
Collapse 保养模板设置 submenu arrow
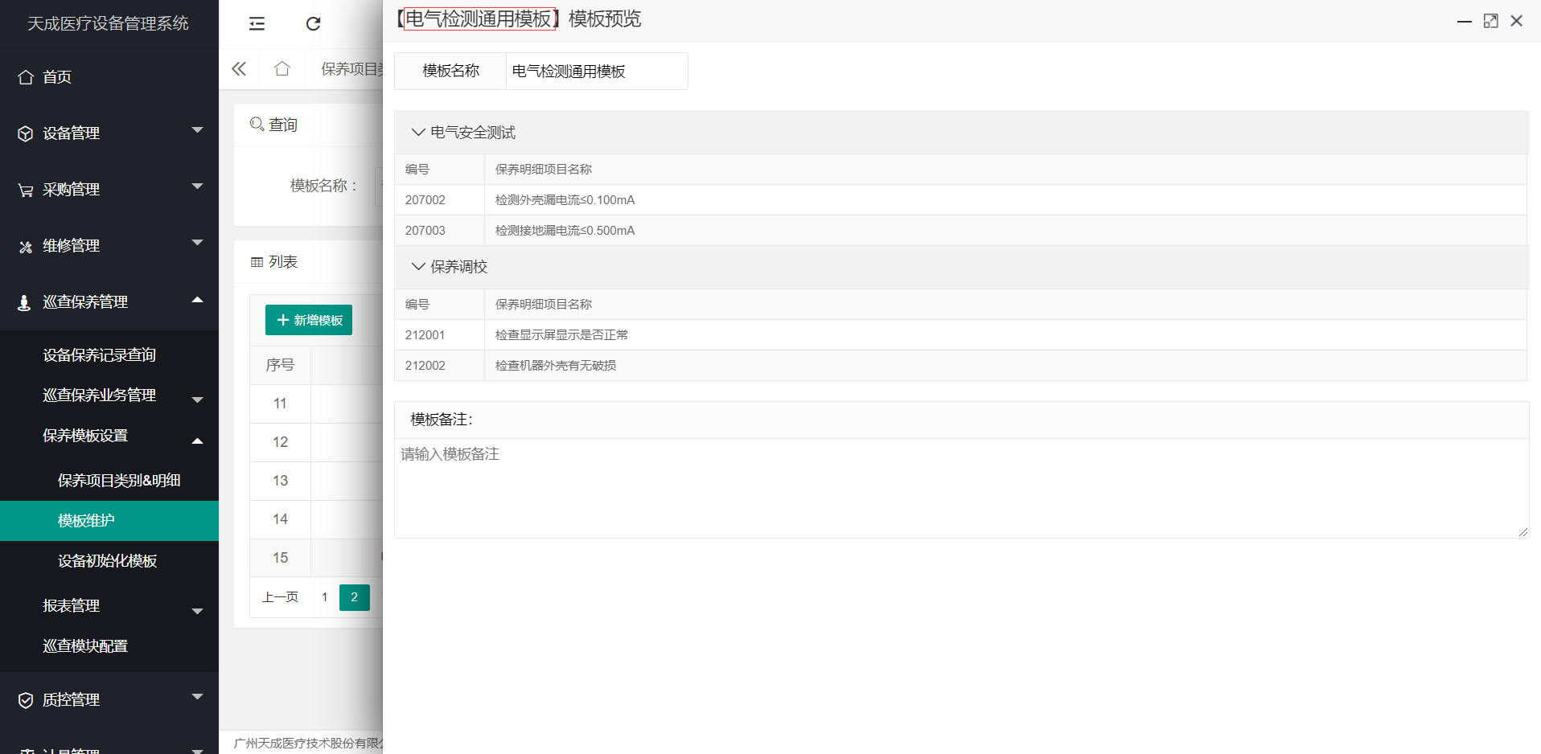[x=198, y=441]
